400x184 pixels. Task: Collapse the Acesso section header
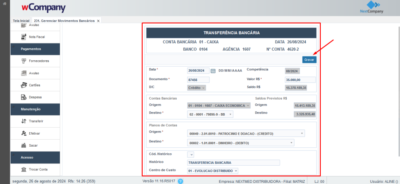point(35,158)
